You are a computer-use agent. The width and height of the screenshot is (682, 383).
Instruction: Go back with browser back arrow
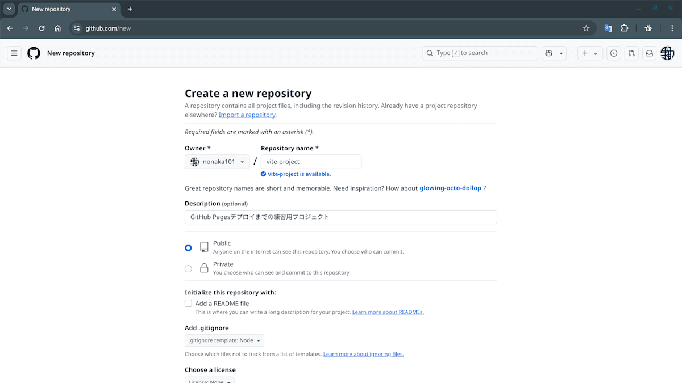coord(10,28)
